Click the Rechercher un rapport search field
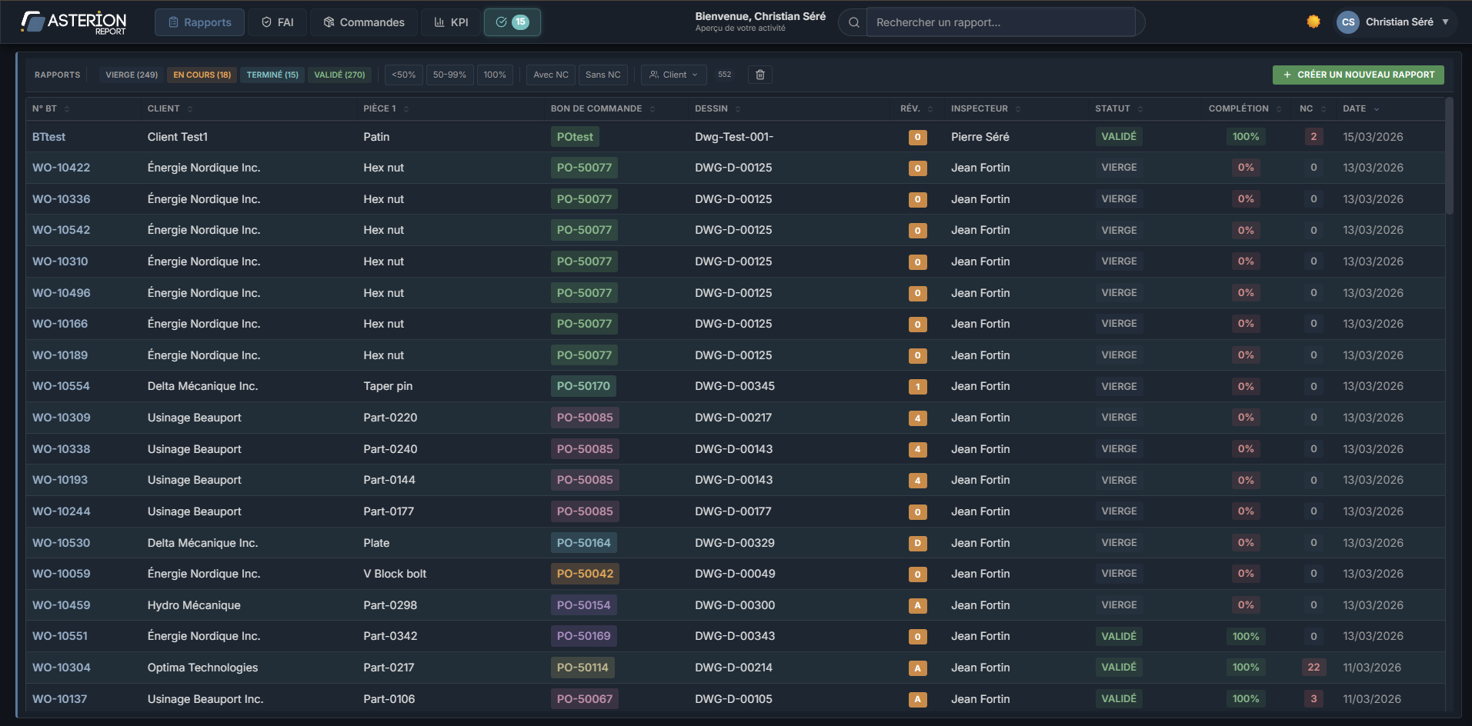The height and width of the screenshot is (726, 1472). [x=1000, y=22]
